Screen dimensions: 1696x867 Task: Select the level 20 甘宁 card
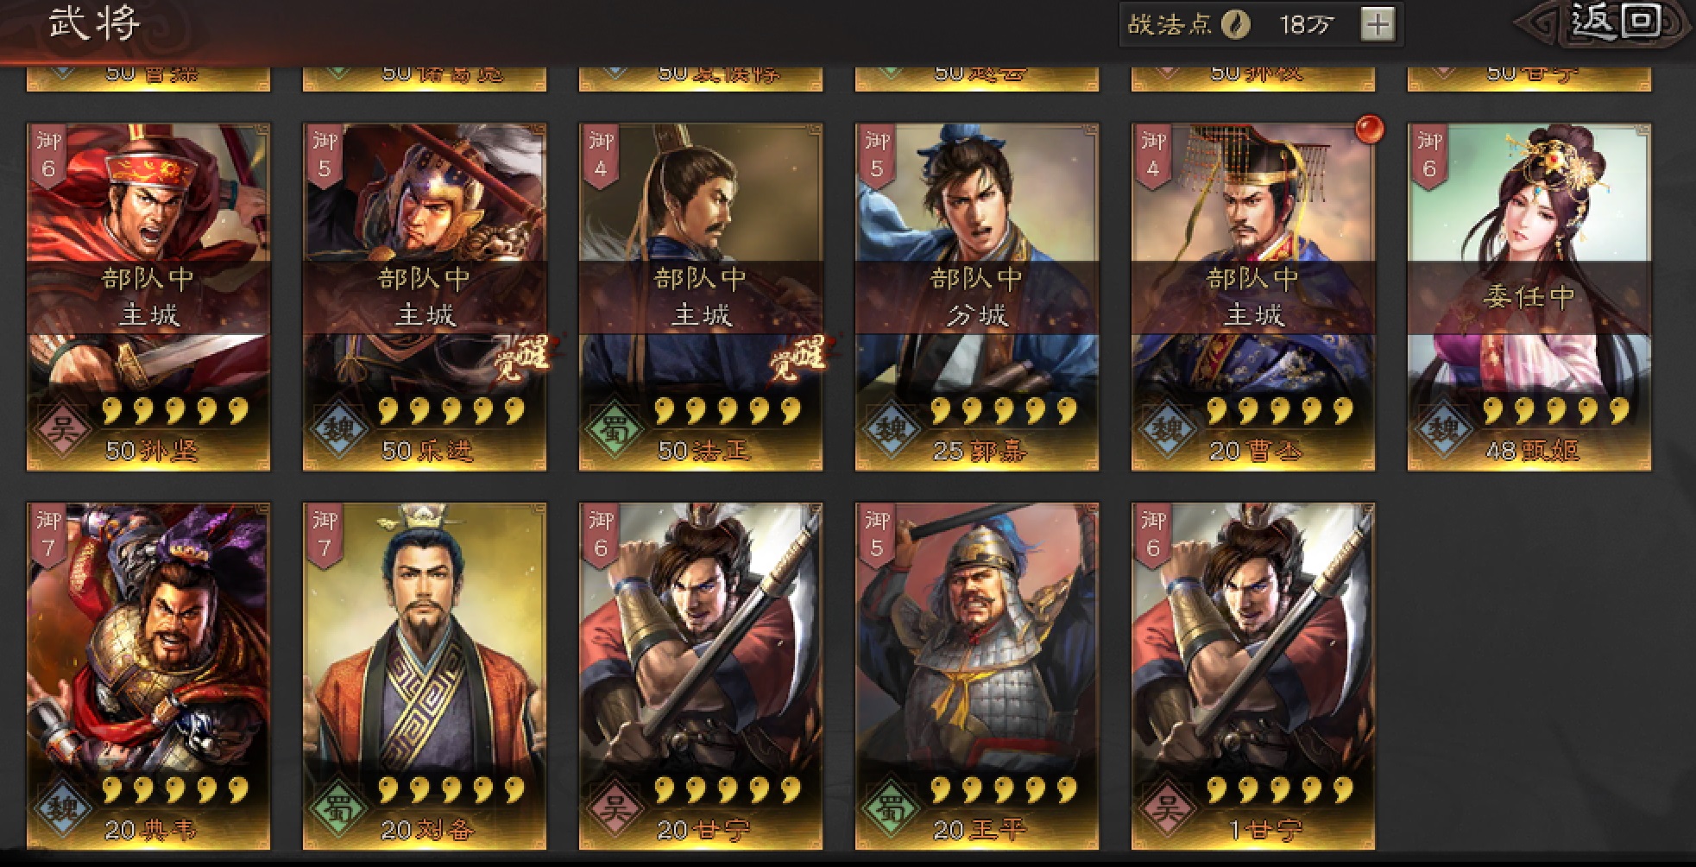(701, 677)
